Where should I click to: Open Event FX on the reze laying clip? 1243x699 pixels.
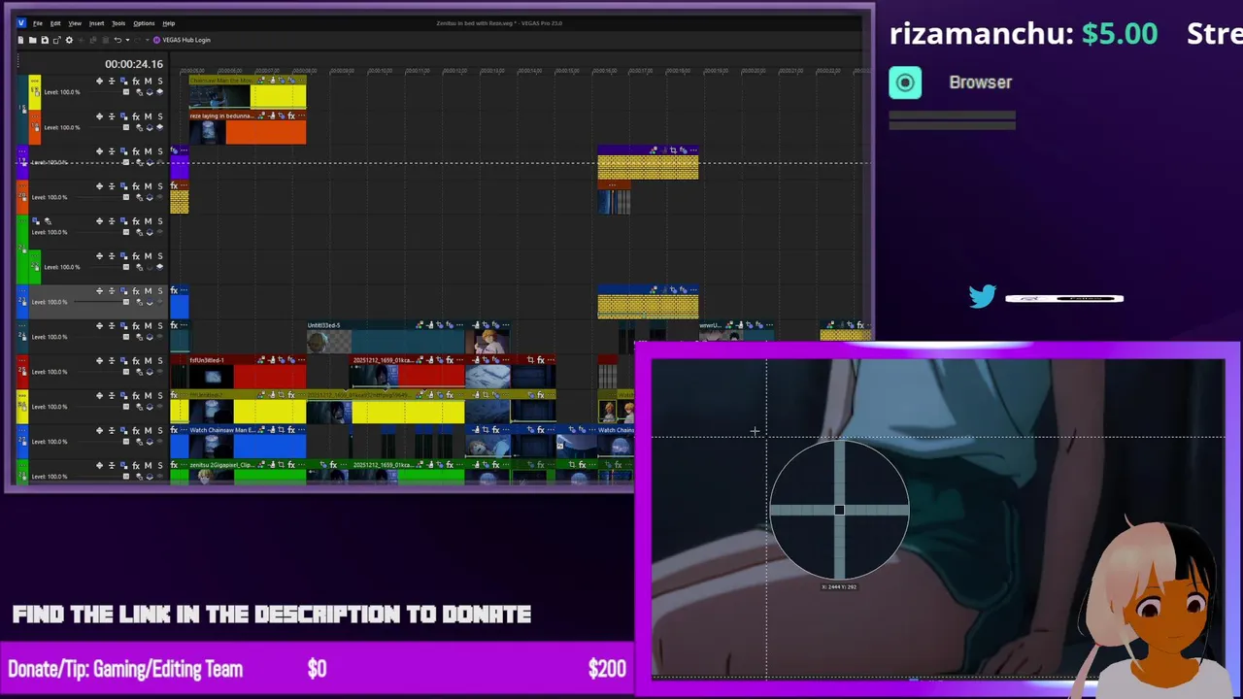coord(290,116)
